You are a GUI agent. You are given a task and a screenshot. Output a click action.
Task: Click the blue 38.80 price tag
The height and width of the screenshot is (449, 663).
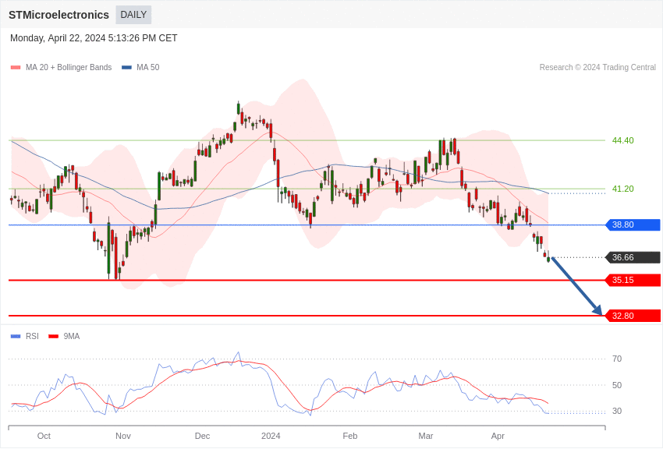(x=633, y=225)
